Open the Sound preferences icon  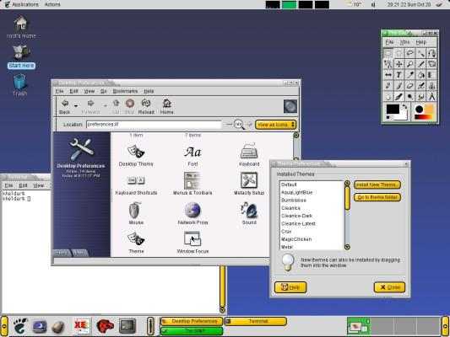click(249, 213)
